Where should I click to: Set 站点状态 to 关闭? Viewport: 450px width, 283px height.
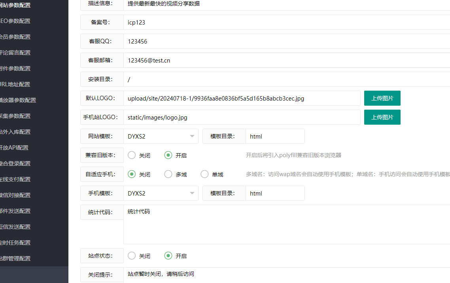click(x=131, y=256)
